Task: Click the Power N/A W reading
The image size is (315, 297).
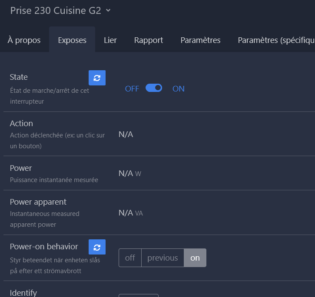Action: click(130, 173)
